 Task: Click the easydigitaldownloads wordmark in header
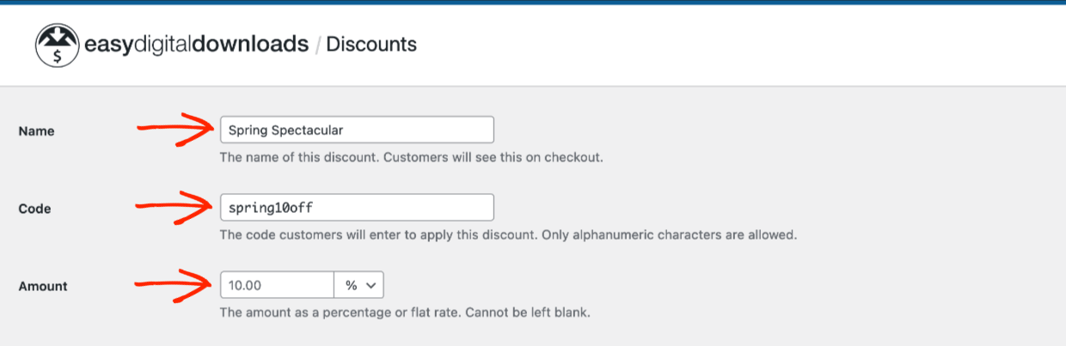point(196,44)
